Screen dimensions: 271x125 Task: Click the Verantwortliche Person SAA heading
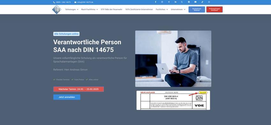87,46
